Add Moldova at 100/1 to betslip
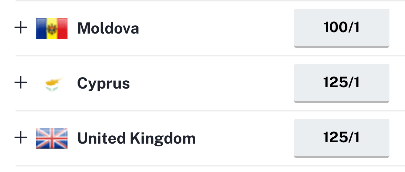 [x=341, y=28]
